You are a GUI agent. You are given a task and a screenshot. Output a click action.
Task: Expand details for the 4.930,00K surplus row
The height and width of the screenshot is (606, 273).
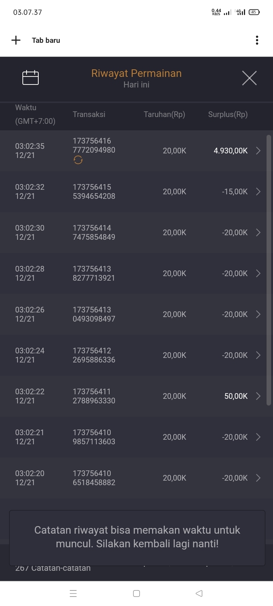tap(258, 151)
